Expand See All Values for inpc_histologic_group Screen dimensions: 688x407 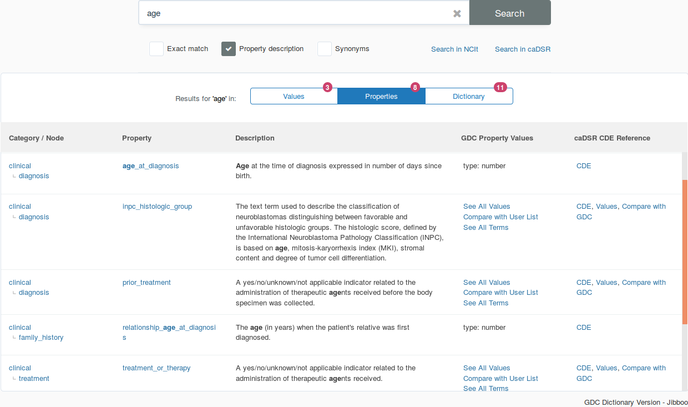pos(486,207)
